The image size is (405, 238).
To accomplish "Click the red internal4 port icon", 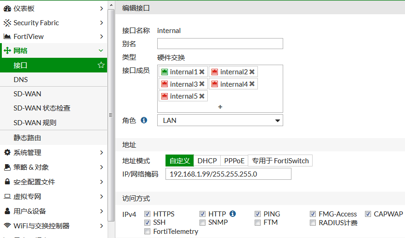I will tap(215, 84).
